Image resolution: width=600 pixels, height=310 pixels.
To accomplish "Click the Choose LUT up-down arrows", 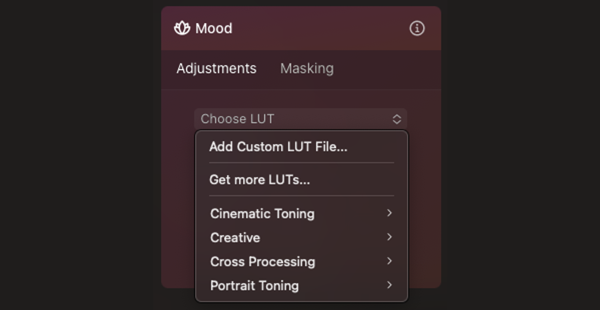I will [x=397, y=119].
